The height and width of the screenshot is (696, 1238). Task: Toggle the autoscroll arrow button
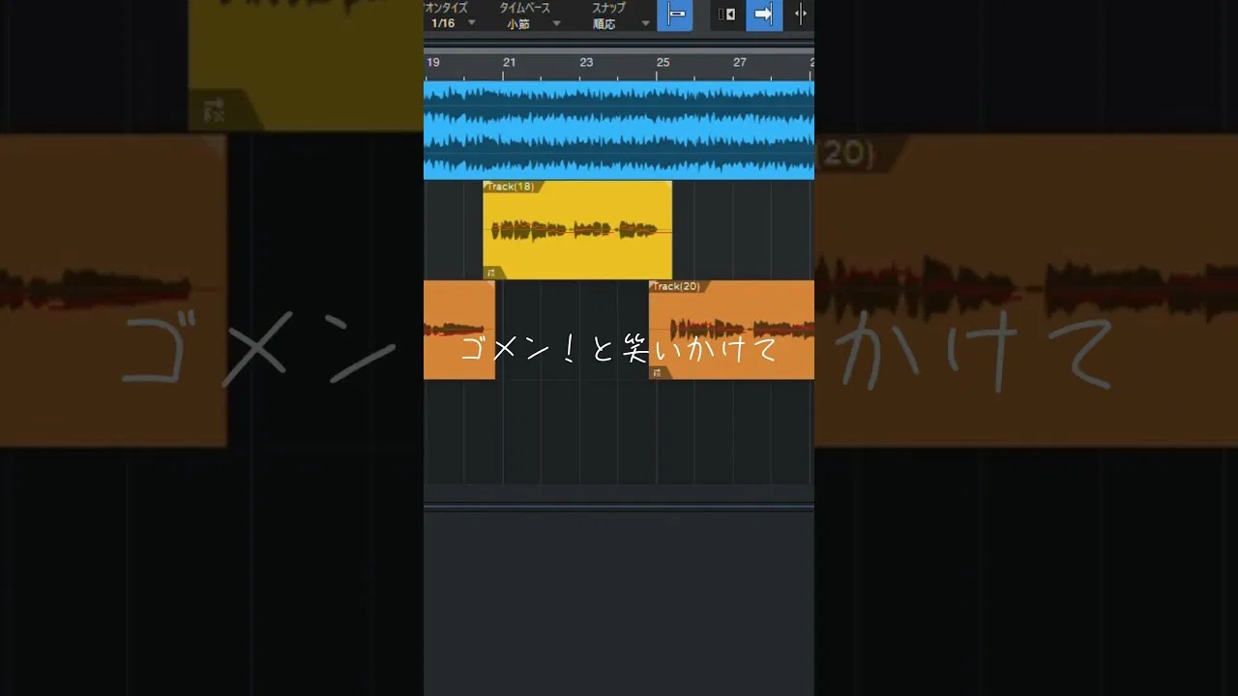[x=763, y=14]
